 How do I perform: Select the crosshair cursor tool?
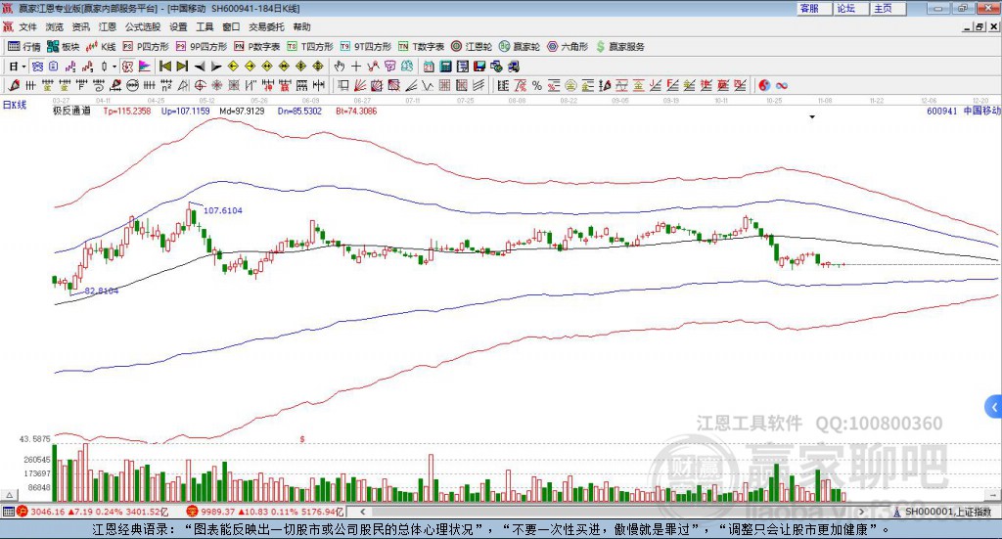pos(356,67)
